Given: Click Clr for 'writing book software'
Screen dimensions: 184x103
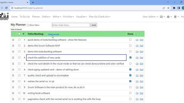Looking at the screenshot, I should coord(137,93).
